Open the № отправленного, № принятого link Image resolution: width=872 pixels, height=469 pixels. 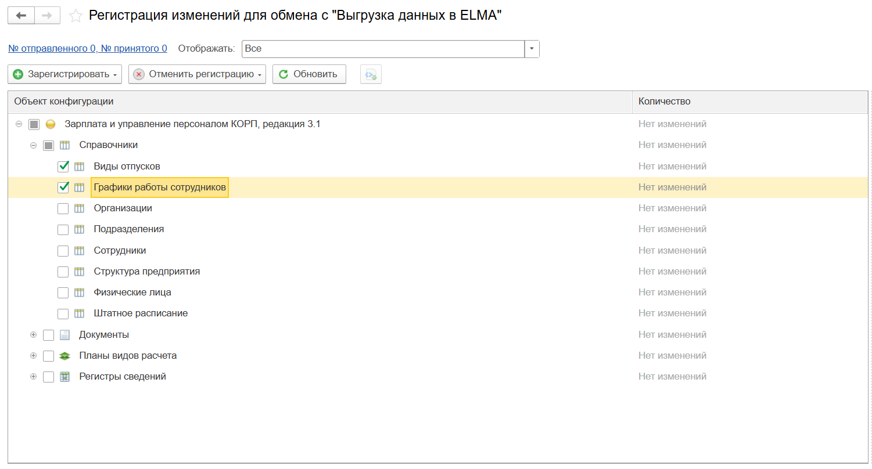pos(88,49)
